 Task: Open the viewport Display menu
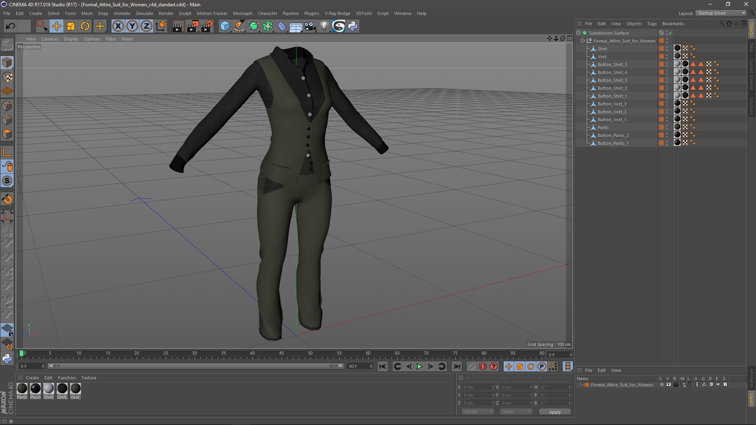71,39
